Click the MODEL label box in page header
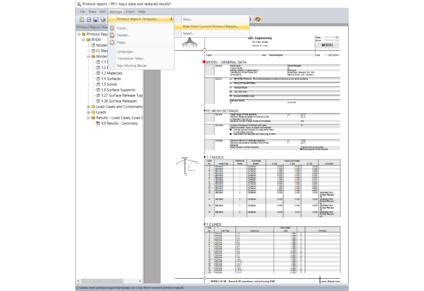424x291 pixels. 327,45
